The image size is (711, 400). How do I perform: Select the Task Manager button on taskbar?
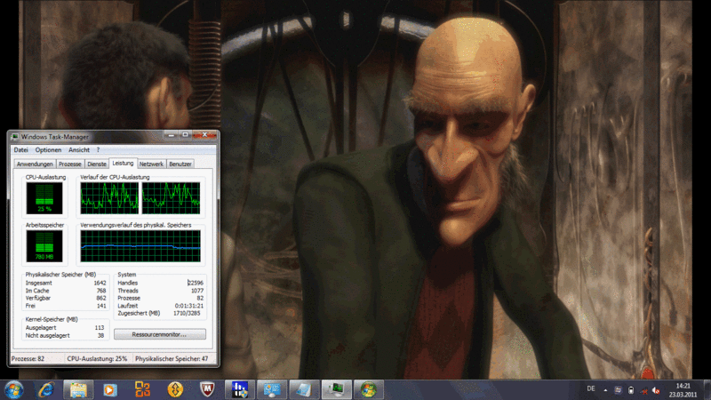337,389
